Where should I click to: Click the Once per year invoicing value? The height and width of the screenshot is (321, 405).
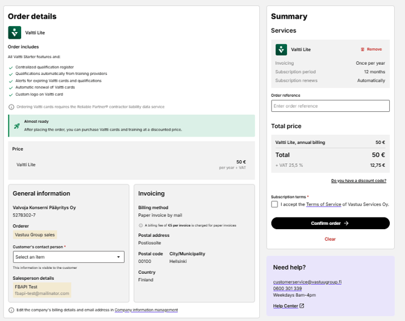click(x=371, y=63)
